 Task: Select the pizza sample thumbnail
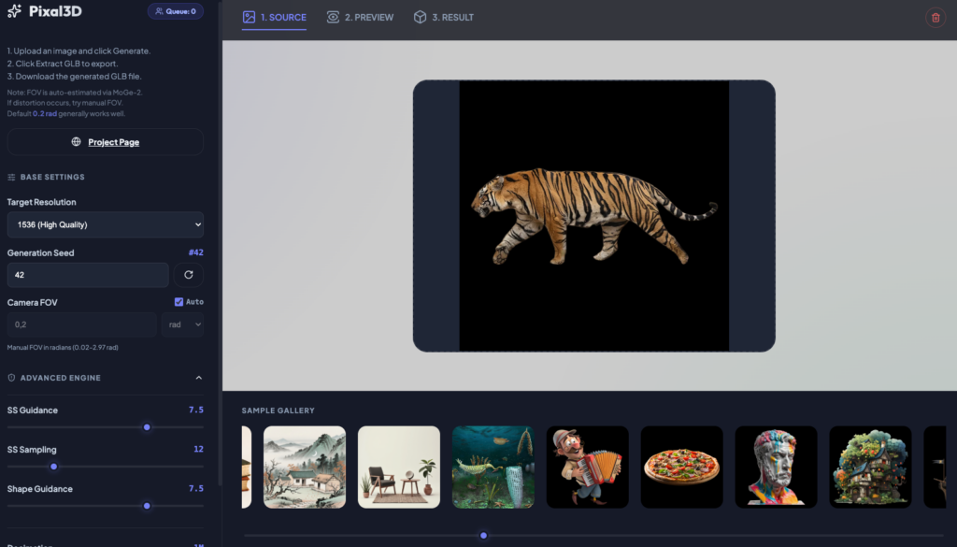[681, 467]
